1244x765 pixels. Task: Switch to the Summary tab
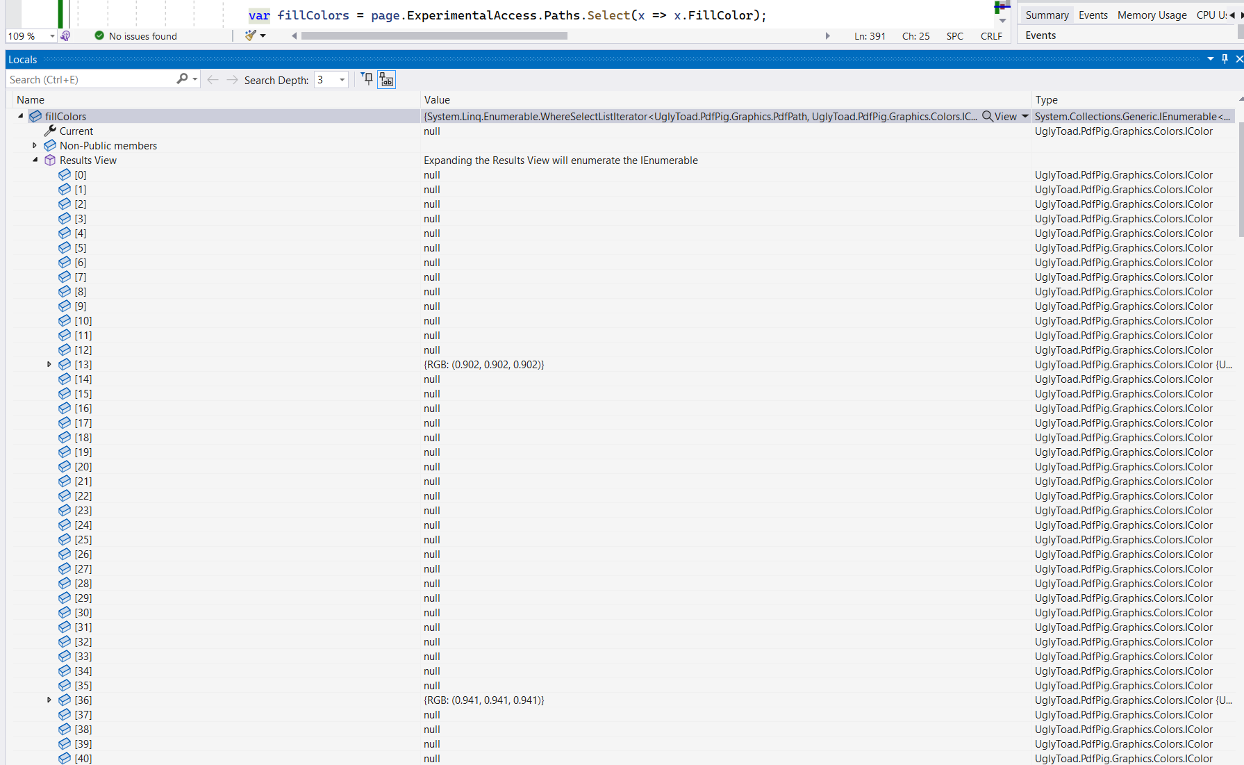click(x=1047, y=14)
